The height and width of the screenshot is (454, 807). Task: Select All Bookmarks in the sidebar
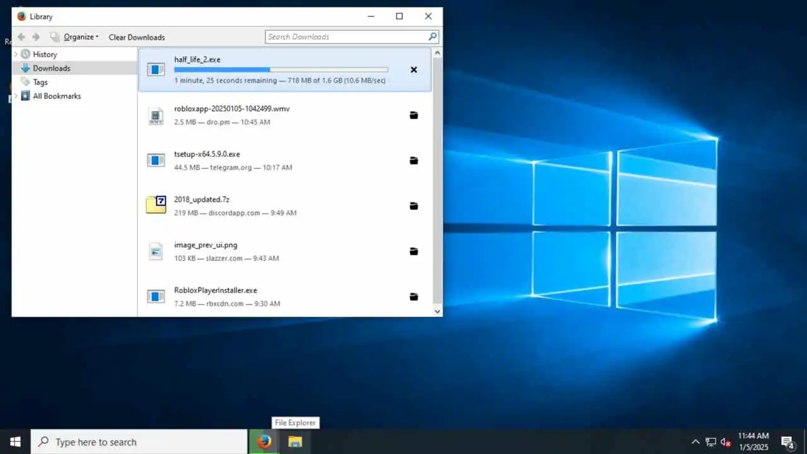pyautogui.click(x=57, y=96)
